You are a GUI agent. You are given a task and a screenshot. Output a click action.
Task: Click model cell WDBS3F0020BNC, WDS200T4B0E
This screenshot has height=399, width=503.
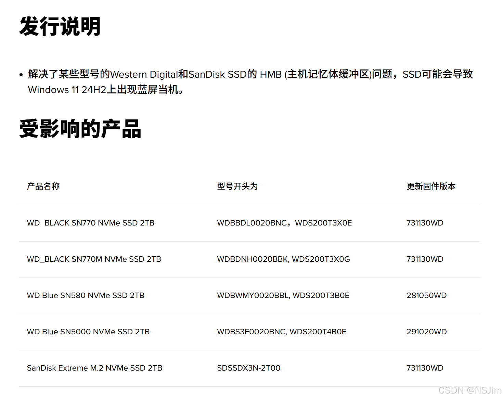(282, 332)
